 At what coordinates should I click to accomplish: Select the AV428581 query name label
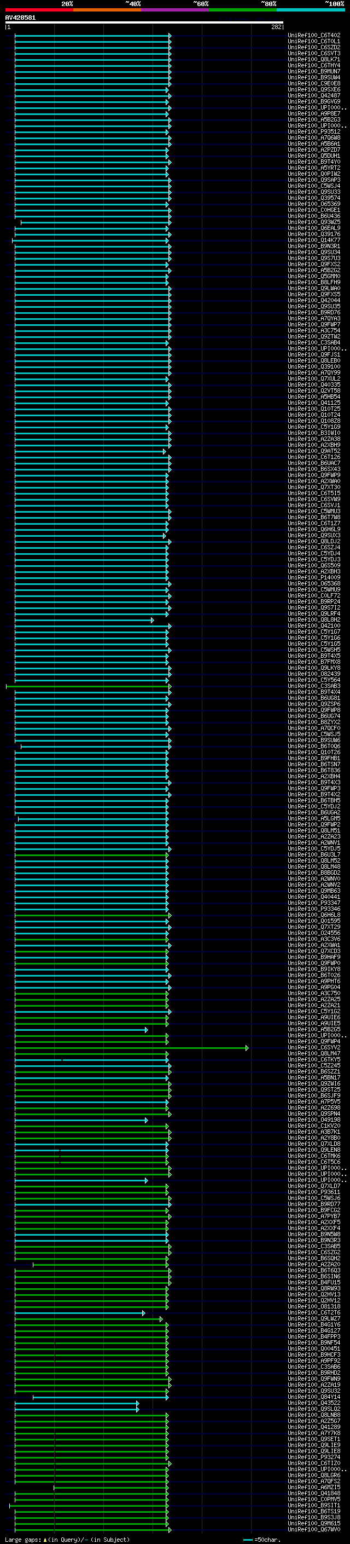20,18
